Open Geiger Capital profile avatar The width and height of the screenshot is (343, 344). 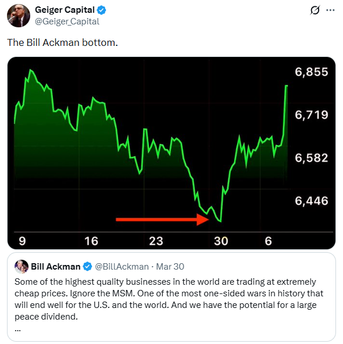coord(19,16)
